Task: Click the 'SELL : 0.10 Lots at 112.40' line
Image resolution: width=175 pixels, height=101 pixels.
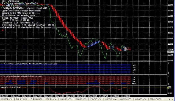Action: pos(16,20)
